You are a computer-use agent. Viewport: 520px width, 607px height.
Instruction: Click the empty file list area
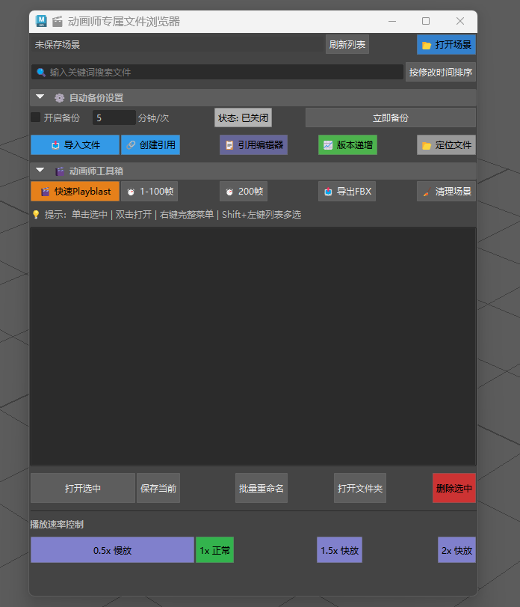coord(253,346)
